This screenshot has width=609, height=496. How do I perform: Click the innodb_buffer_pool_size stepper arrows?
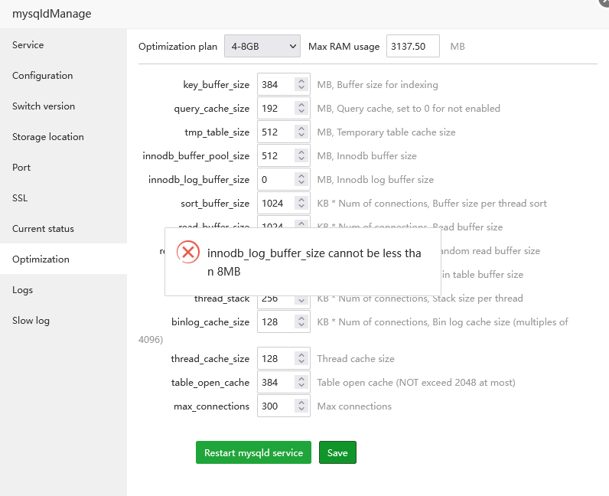point(301,156)
